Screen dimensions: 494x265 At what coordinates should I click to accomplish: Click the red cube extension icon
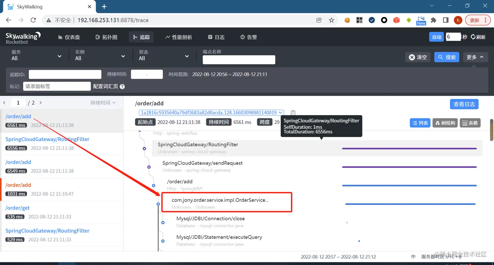click(x=396, y=20)
